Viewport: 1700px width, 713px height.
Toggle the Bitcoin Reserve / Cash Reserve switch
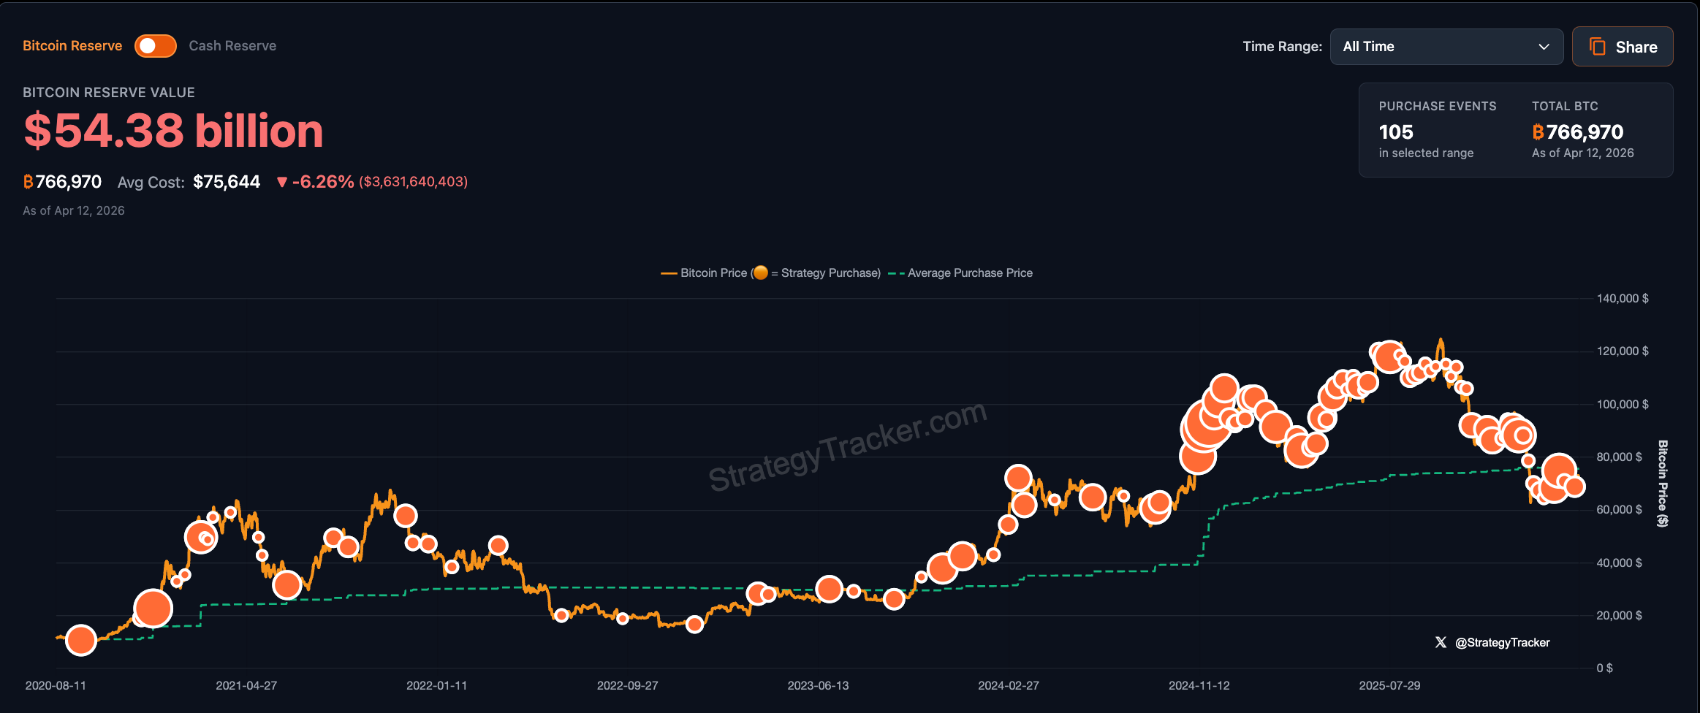[x=154, y=46]
